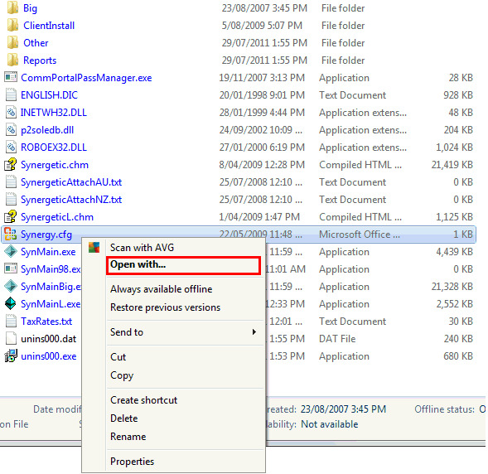Click the CommPortalPassManager.exe application icon
Image resolution: width=488 pixels, height=474 pixels.
pyautogui.click(x=11, y=78)
